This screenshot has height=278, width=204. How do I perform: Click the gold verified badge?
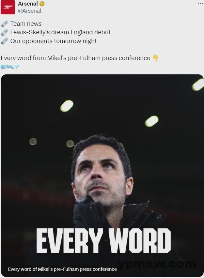tap(42, 4)
